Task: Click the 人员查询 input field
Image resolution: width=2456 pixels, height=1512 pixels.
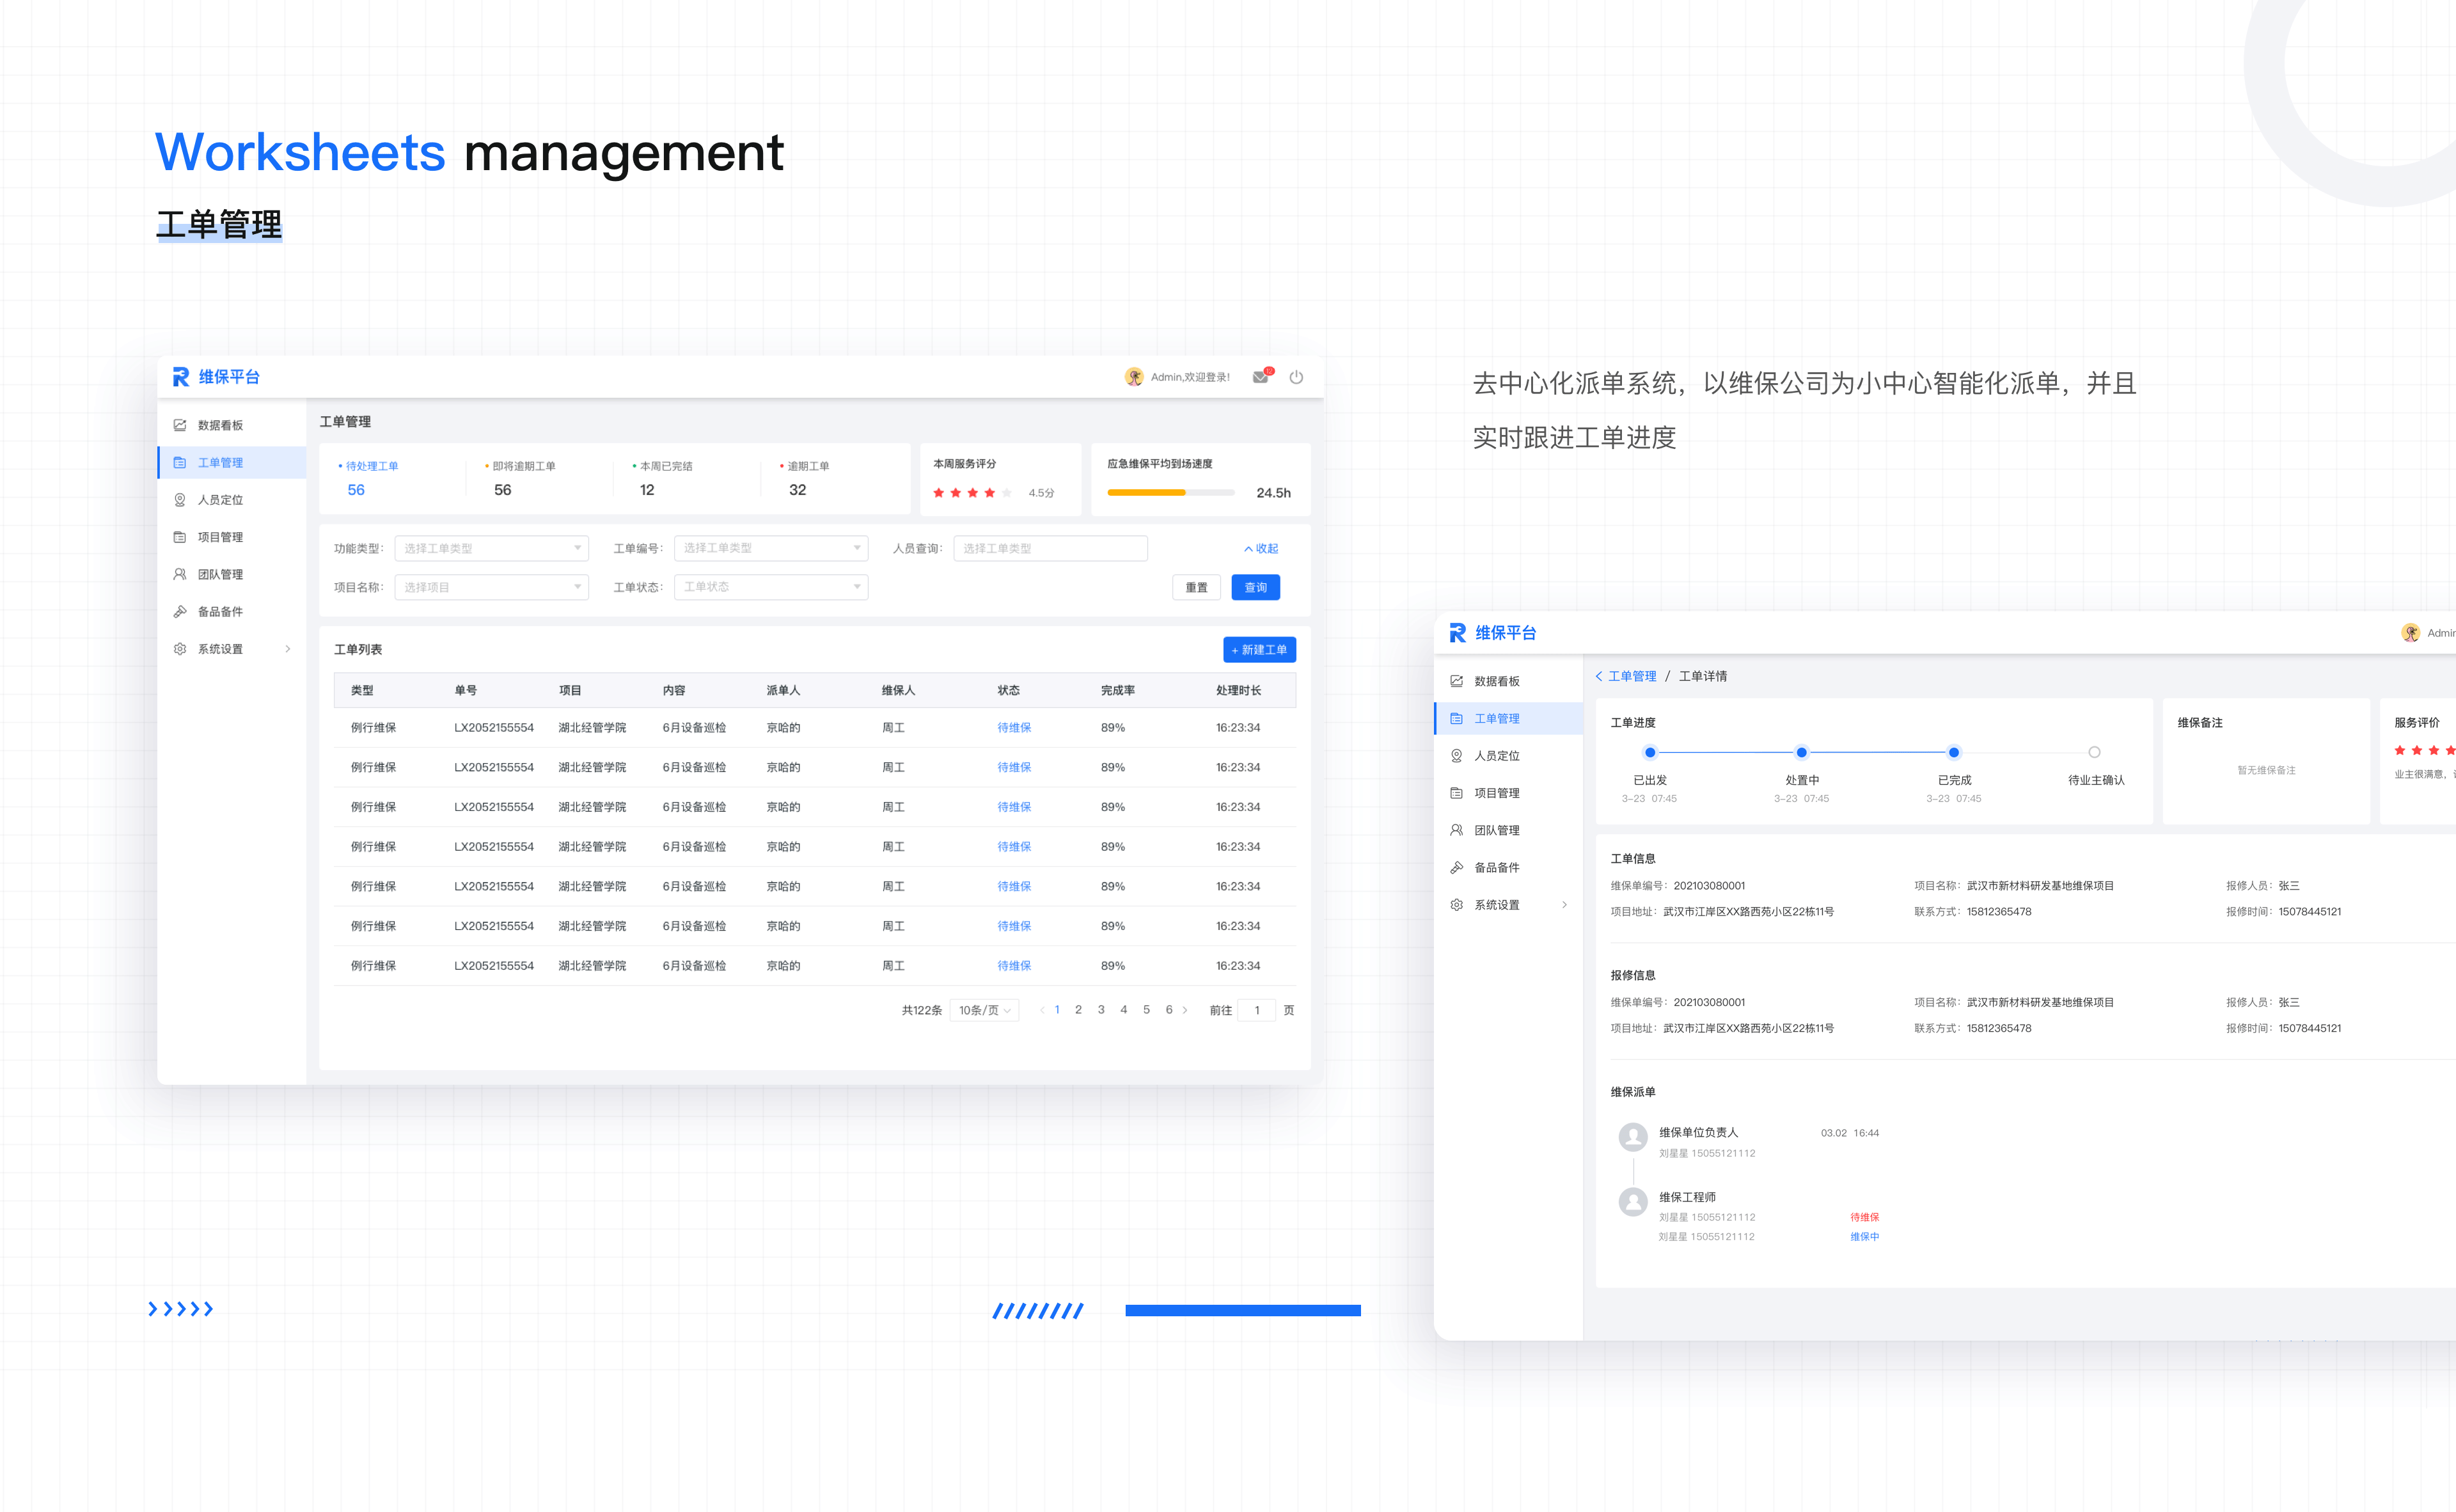Action: tap(1050, 548)
